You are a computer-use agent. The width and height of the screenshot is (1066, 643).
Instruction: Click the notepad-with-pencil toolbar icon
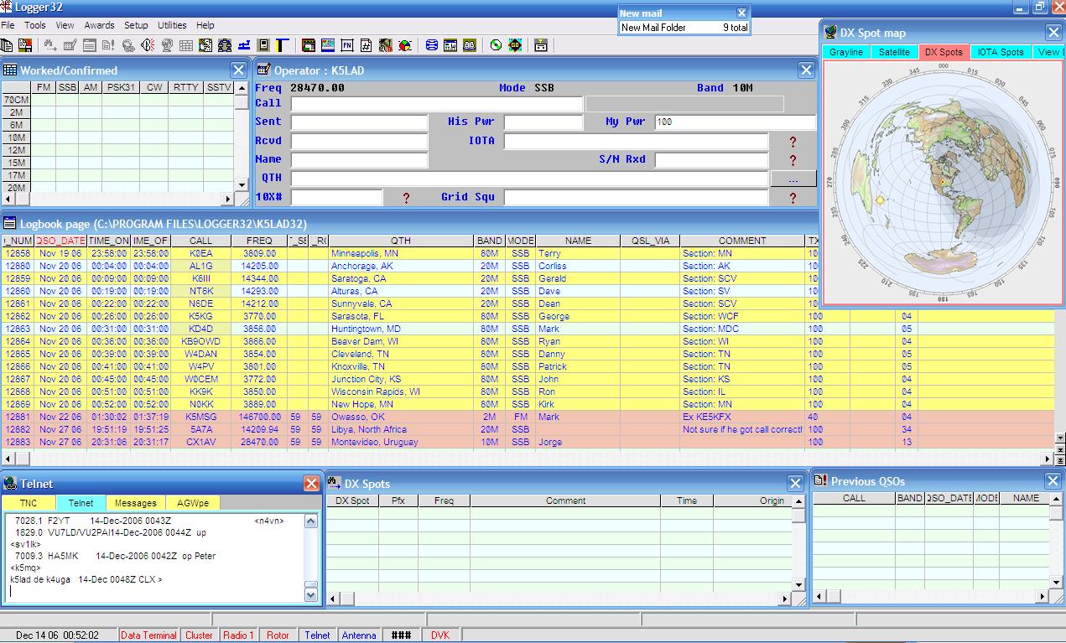70,44
